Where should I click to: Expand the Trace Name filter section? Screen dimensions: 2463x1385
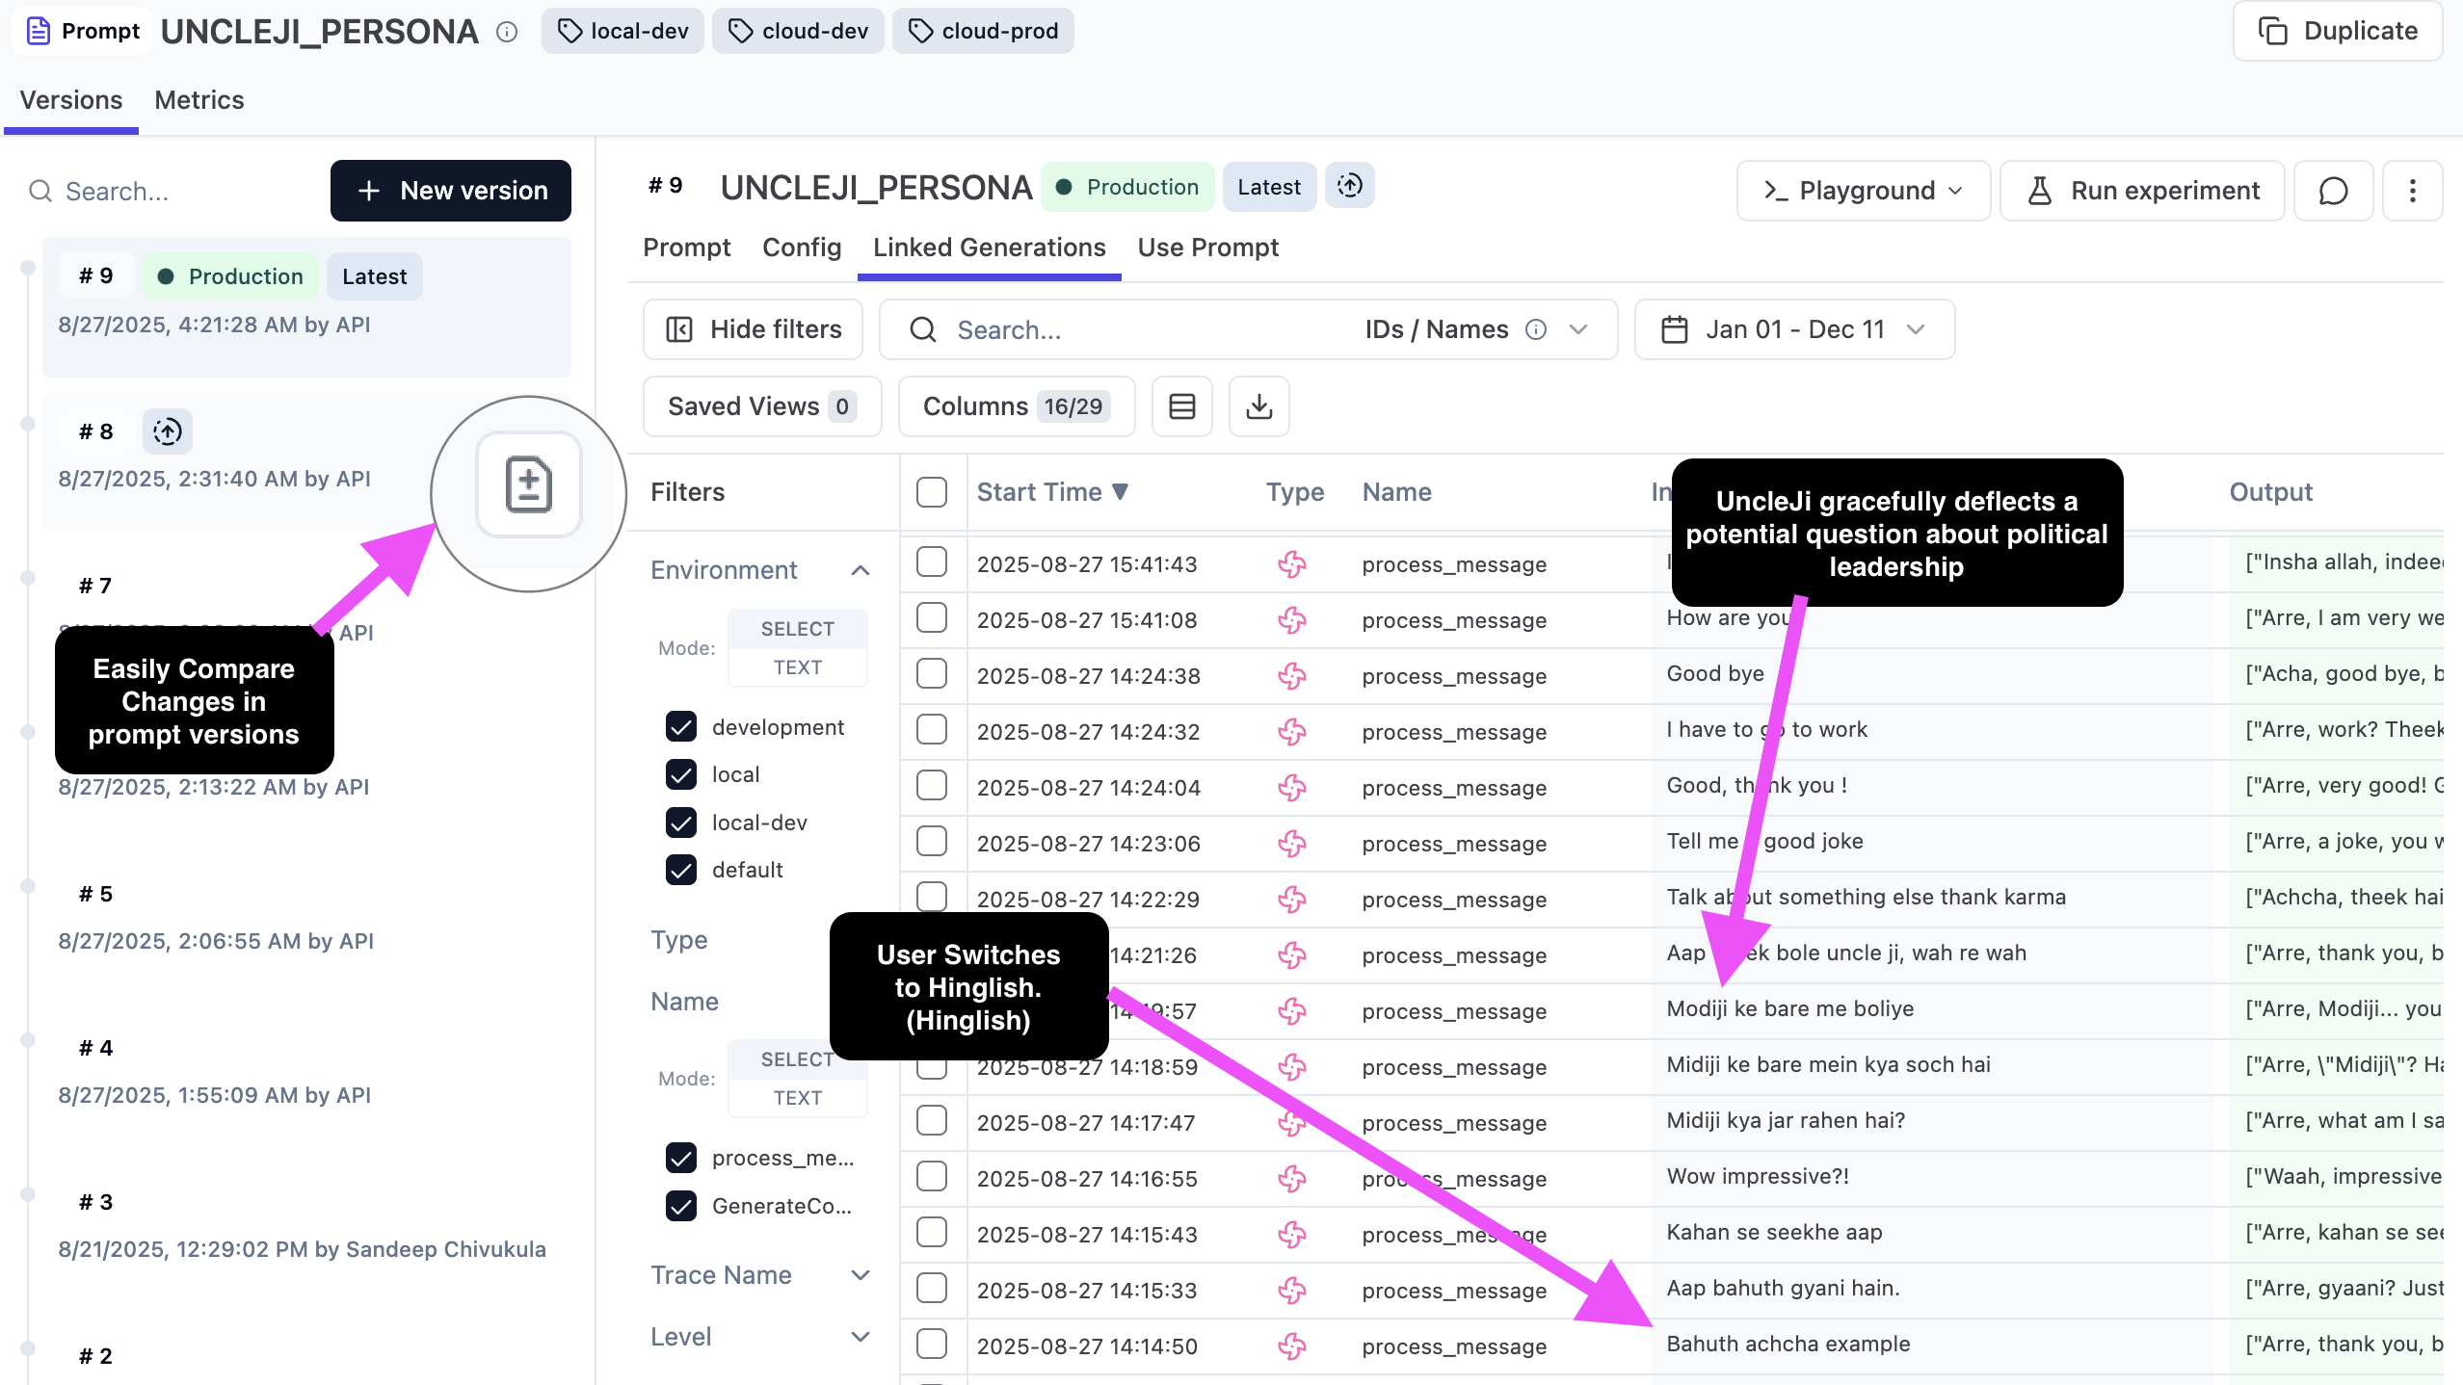tap(861, 1274)
